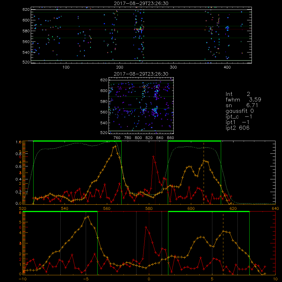This screenshot has height=282, width=282.
Task: Select the 'fwhm 3.59' readout line
Action: (x=243, y=100)
